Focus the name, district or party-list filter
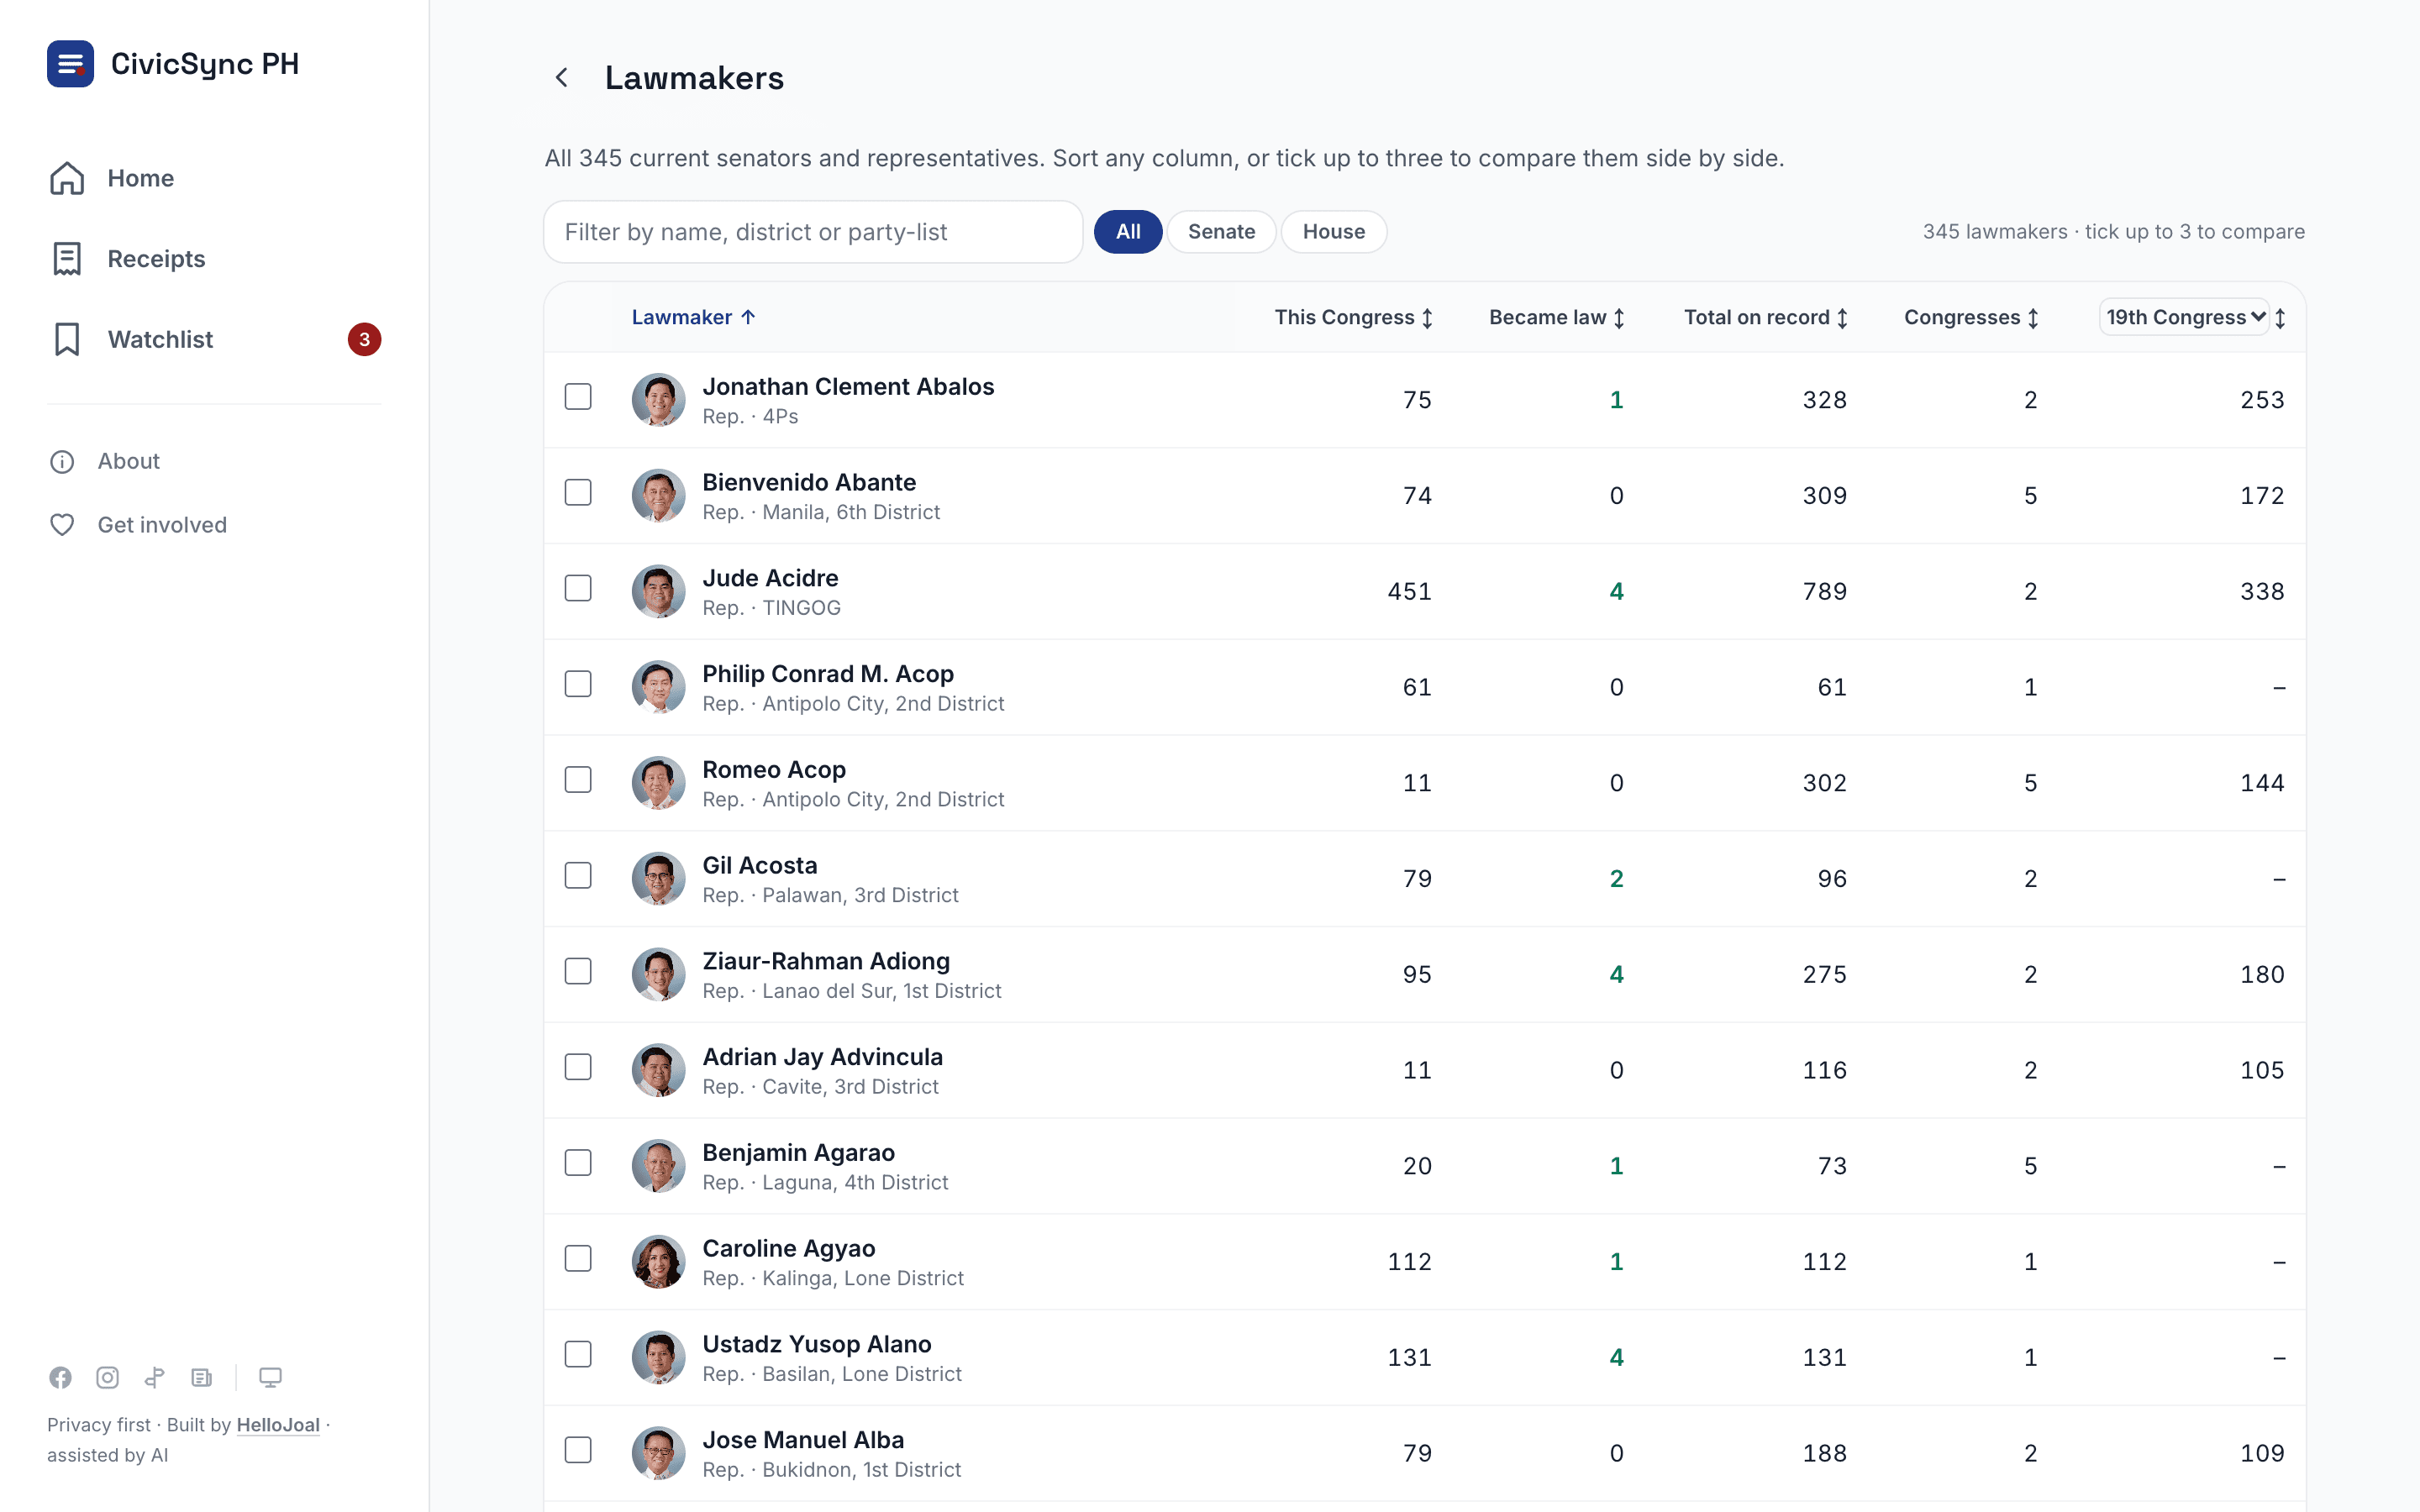Screen dimensions: 2420x1512 (813, 232)
